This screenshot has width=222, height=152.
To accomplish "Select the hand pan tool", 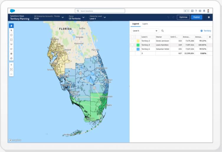I will (11, 26).
